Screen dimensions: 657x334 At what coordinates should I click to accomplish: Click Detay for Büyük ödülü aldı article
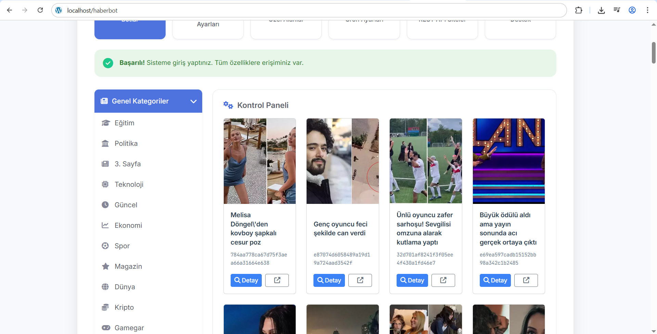click(495, 280)
